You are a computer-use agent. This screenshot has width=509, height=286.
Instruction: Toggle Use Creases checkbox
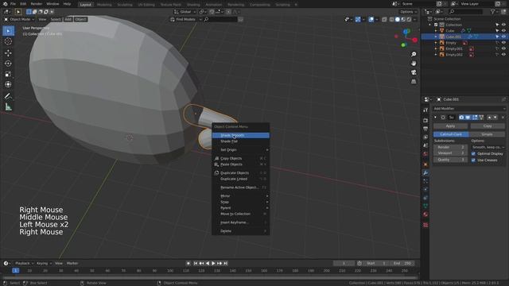pyautogui.click(x=473, y=160)
